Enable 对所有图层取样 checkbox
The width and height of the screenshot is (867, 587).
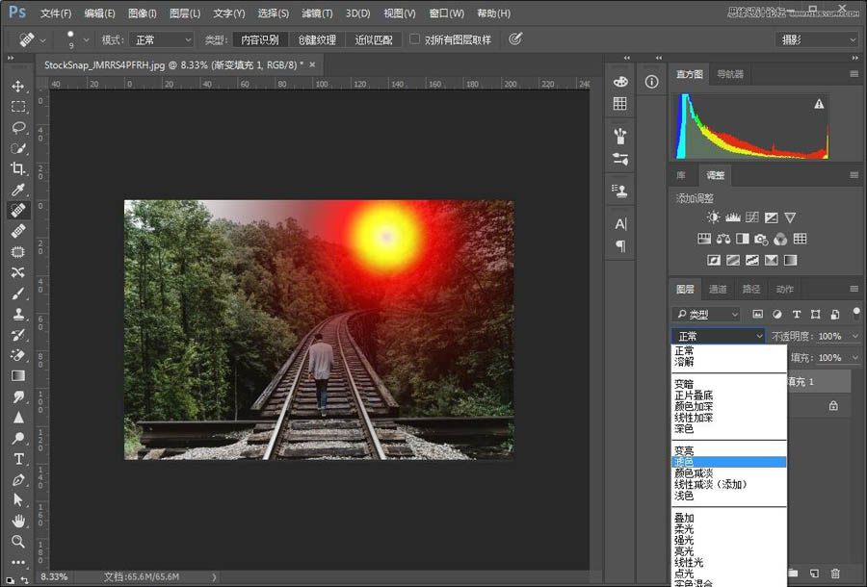(414, 39)
